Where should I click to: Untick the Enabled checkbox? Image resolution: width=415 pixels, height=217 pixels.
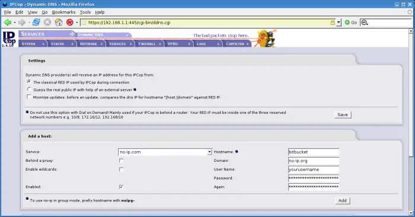[x=121, y=187]
